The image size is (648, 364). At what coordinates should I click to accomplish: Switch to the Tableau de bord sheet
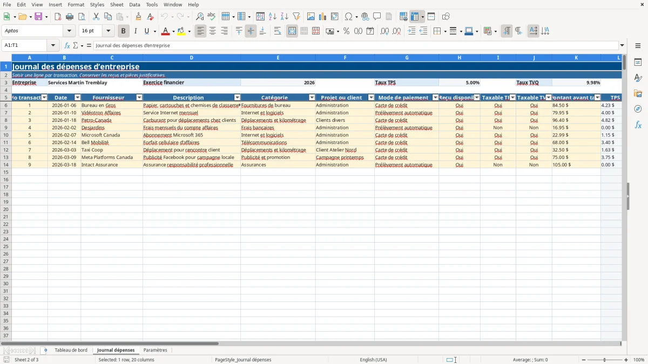coord(71,350)
